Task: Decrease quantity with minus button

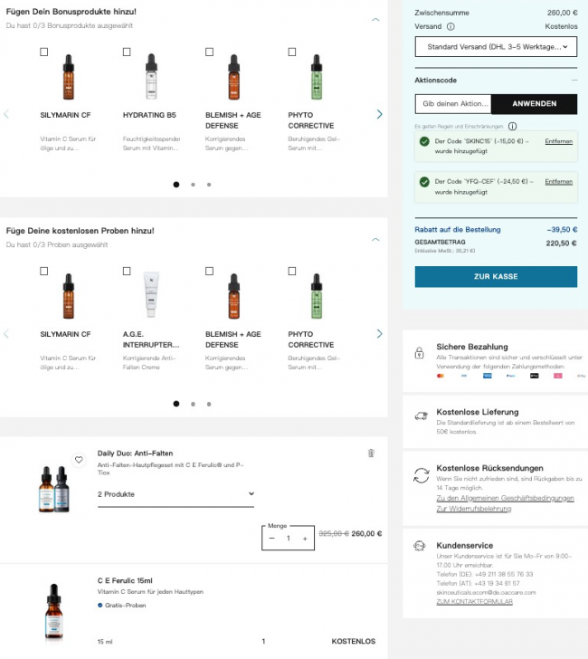Action: (272, 539)
